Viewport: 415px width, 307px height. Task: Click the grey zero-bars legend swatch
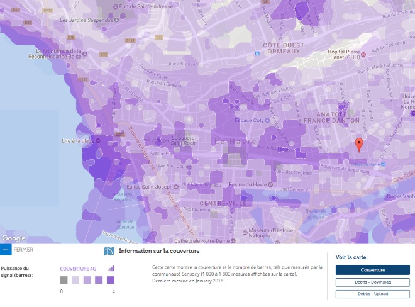coord(64,280)
